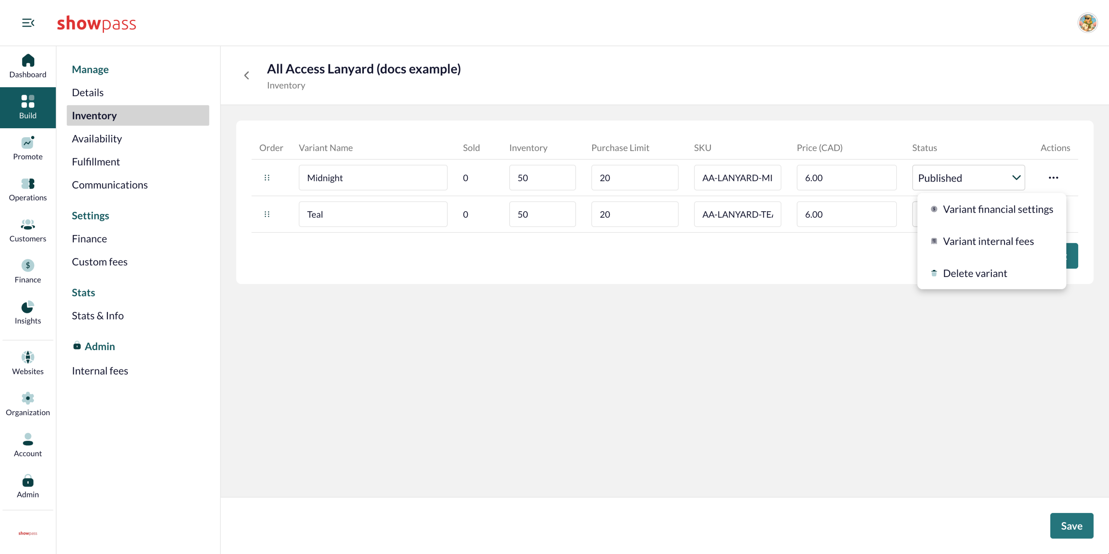Open the Insights pie chart icon
The width and height of the screenshot is (1109, 554).
[x=28, y=307]
